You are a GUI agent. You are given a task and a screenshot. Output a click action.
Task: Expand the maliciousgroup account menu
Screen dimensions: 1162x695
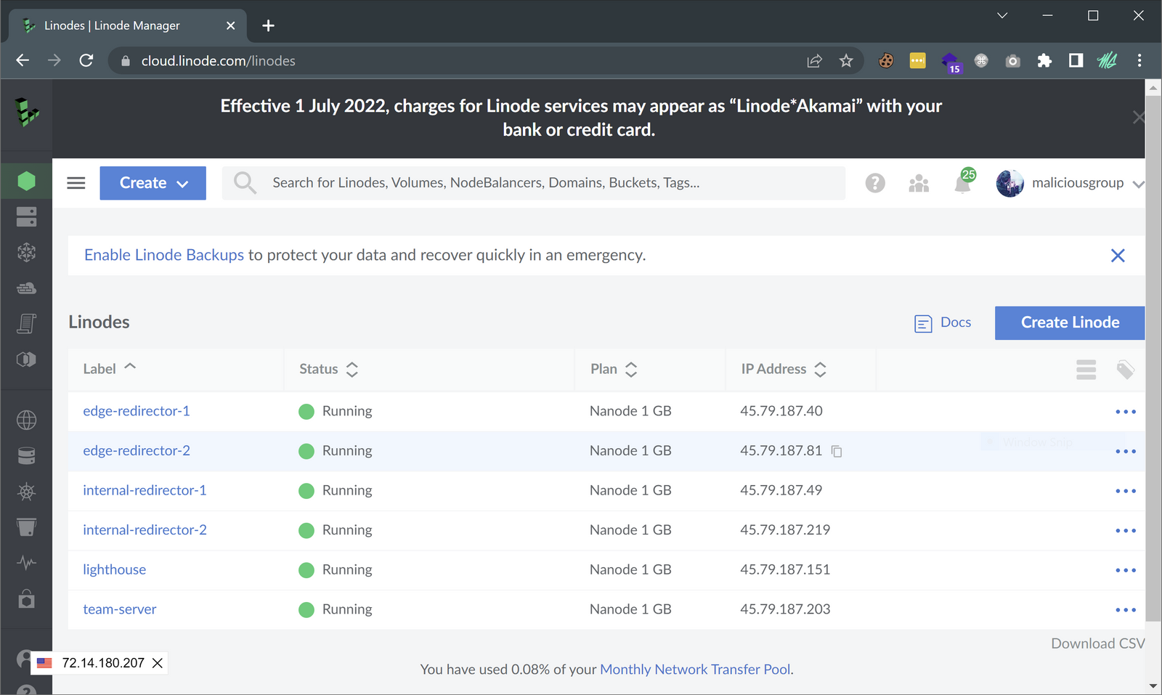(1070, 183)
